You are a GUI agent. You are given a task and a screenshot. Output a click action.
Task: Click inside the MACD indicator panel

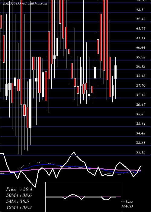(83, 197)
